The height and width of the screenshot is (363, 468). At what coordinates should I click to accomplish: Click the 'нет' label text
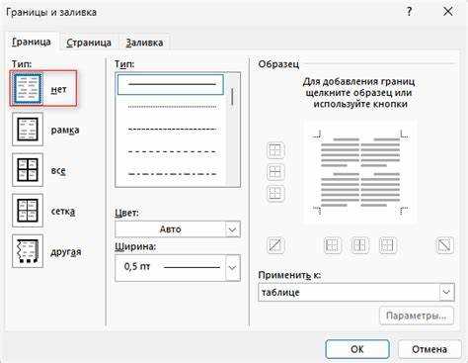59,89
